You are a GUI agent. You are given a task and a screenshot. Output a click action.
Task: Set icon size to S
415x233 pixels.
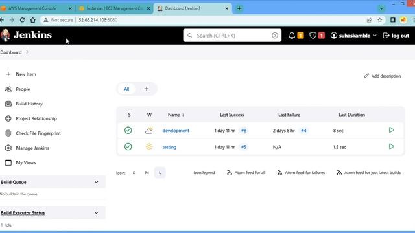(x=134, y=173)
